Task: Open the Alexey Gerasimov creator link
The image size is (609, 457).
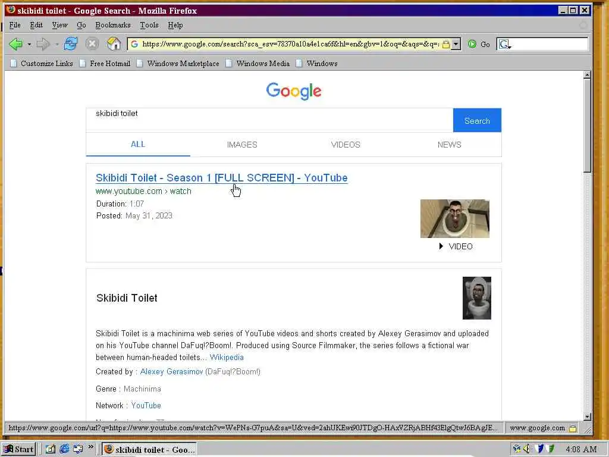Action: [x=171, y=372]
